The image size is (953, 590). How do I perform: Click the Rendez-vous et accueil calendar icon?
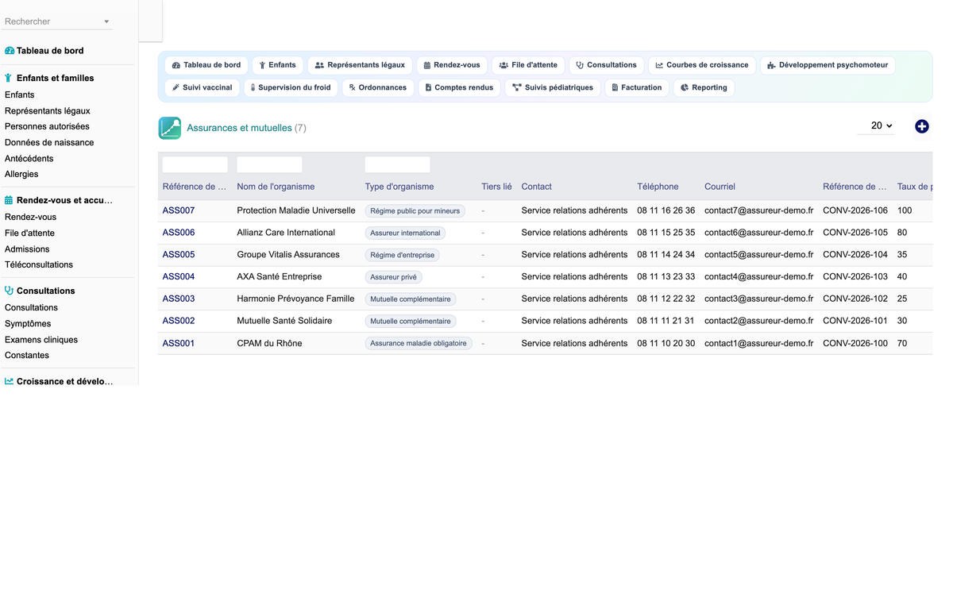point(9,200)
